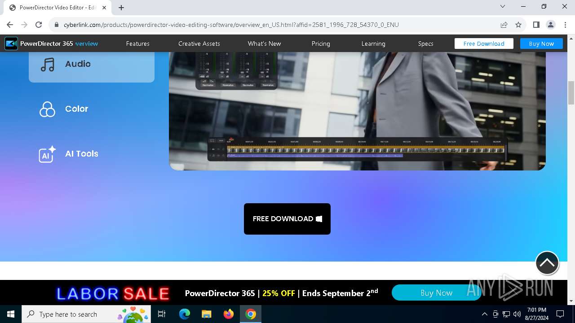Open the volume speaker icon
The image size is (575, 323).
(x=517, y=314)
